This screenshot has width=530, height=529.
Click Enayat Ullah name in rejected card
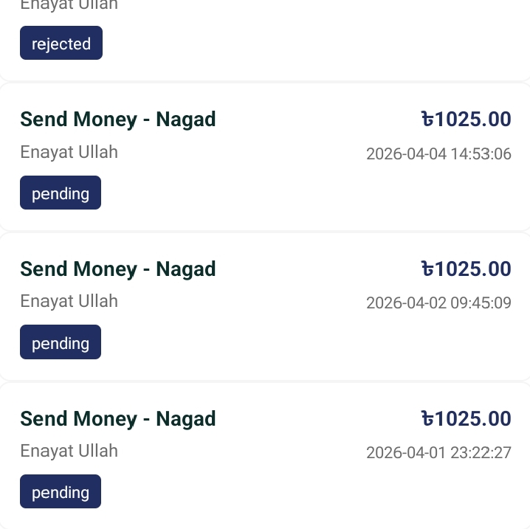click(69, 6)
